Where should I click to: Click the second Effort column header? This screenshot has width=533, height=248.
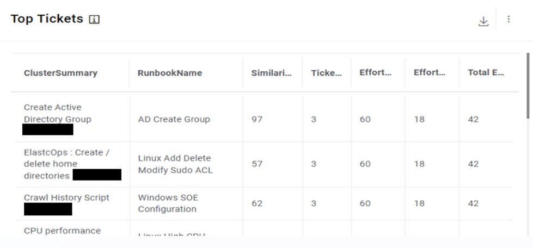click(x=430, y=73)
